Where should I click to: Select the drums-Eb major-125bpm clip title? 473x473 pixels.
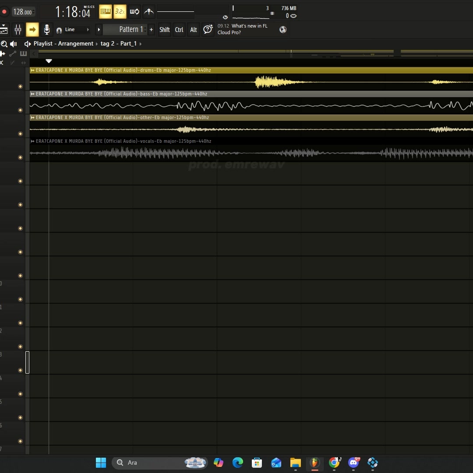(124, 70)
